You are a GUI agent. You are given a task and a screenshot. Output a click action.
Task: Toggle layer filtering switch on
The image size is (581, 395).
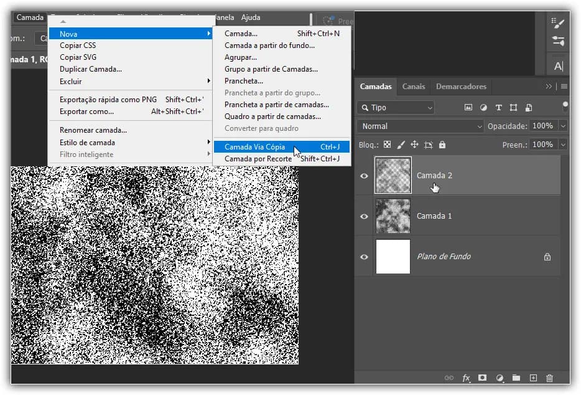pyautogui.click(x=565, y=106)
